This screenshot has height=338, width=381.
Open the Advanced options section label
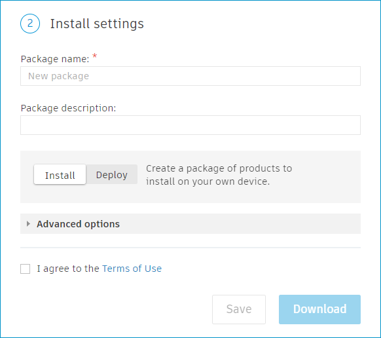[79, 224]
